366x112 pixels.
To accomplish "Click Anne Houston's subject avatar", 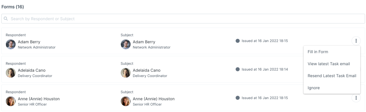I will tap(126, 101).
